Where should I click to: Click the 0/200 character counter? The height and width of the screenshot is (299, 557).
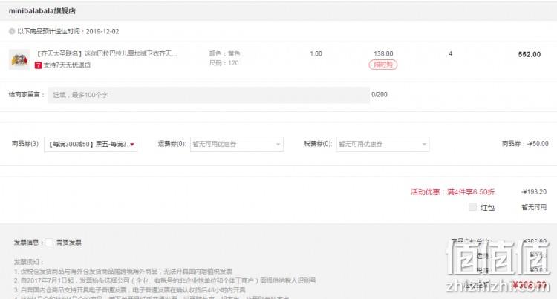point(380,95)
